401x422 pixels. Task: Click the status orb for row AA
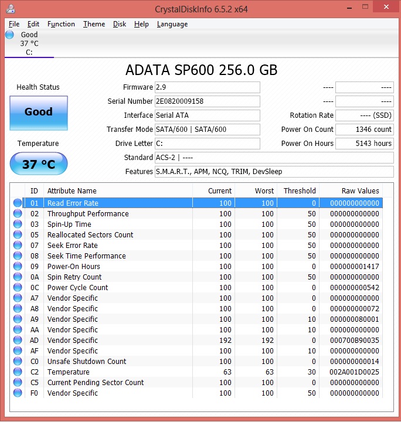18,329
